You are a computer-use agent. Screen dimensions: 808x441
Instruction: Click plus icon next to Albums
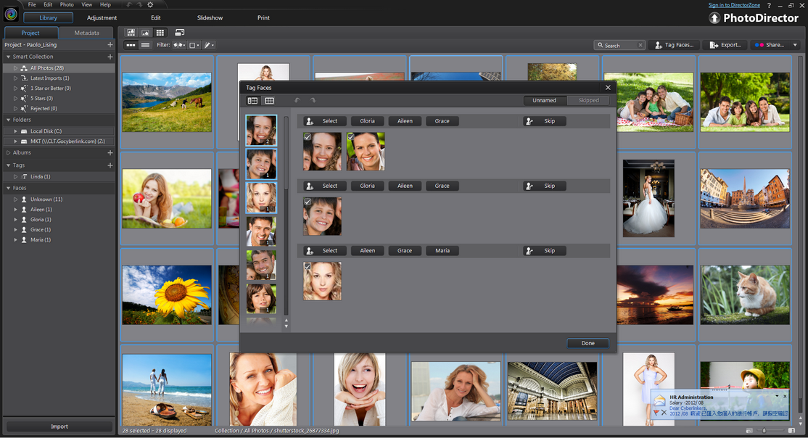110,152
